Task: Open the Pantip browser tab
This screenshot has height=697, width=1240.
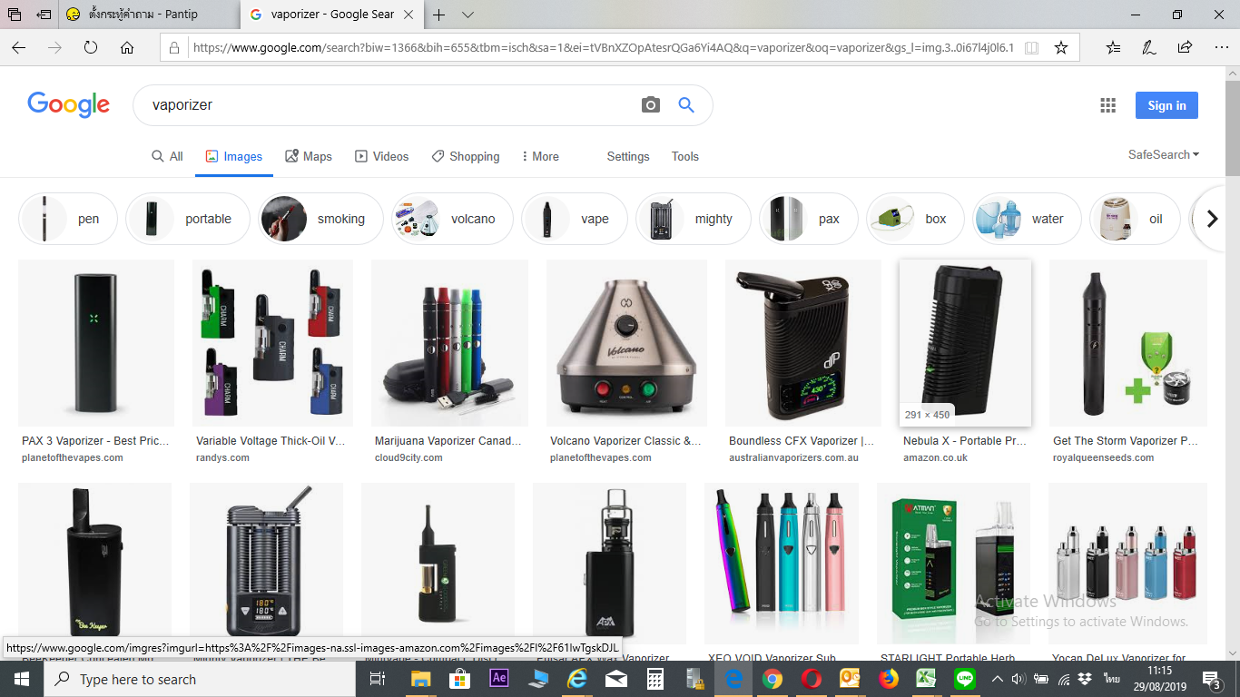Action: (x=150, y=15)
